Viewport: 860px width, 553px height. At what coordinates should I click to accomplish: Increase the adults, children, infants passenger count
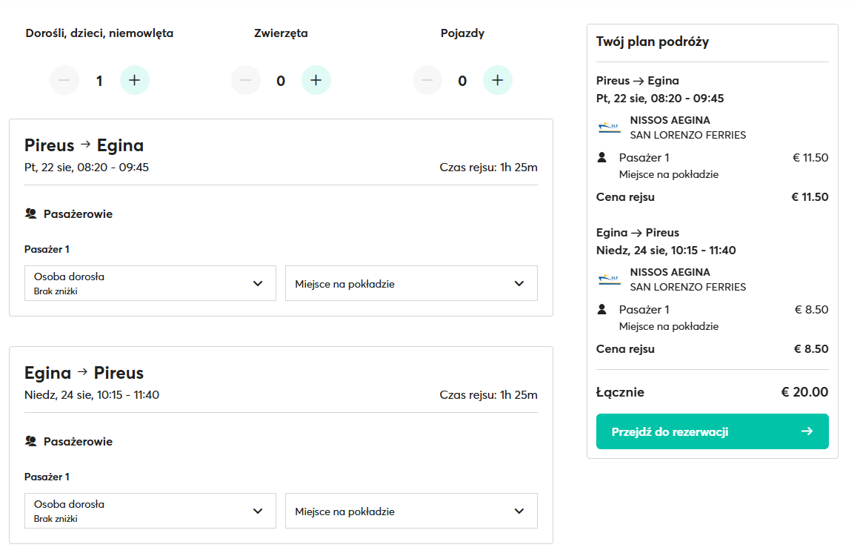(x=134, y=80)
